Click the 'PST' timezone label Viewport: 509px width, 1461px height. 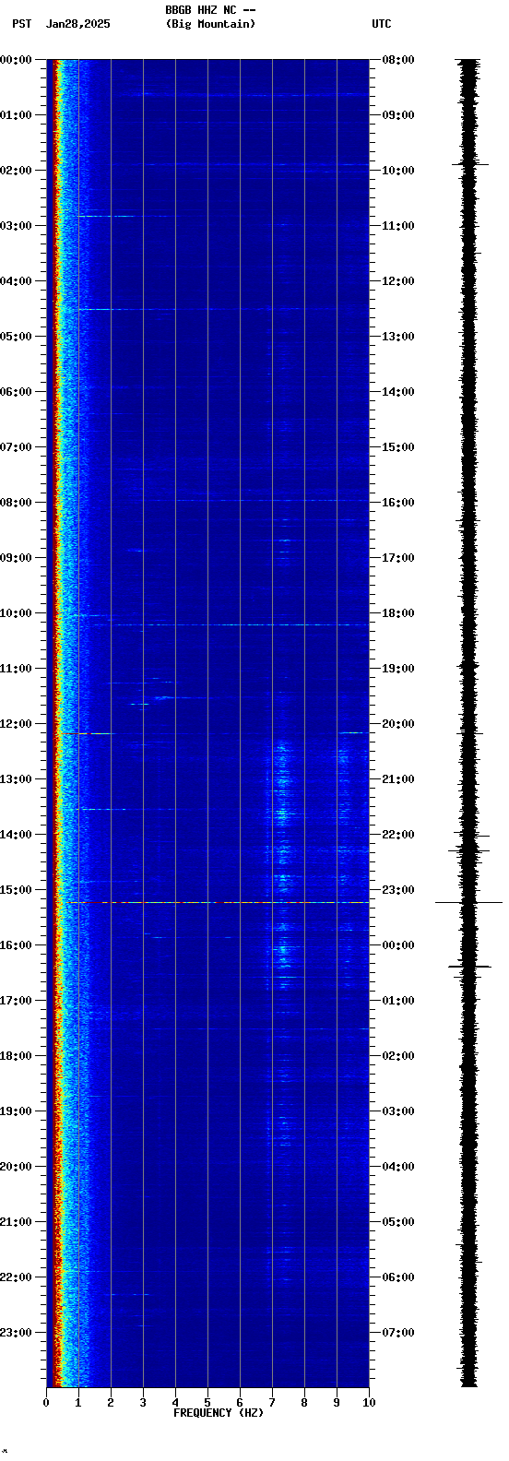pos(21,24)
